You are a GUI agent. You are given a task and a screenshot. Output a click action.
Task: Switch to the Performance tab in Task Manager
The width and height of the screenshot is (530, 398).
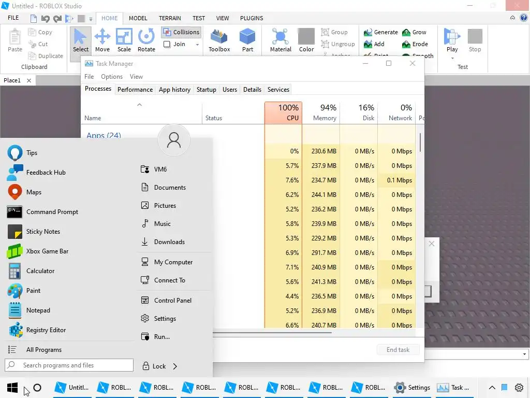point(135,90)
